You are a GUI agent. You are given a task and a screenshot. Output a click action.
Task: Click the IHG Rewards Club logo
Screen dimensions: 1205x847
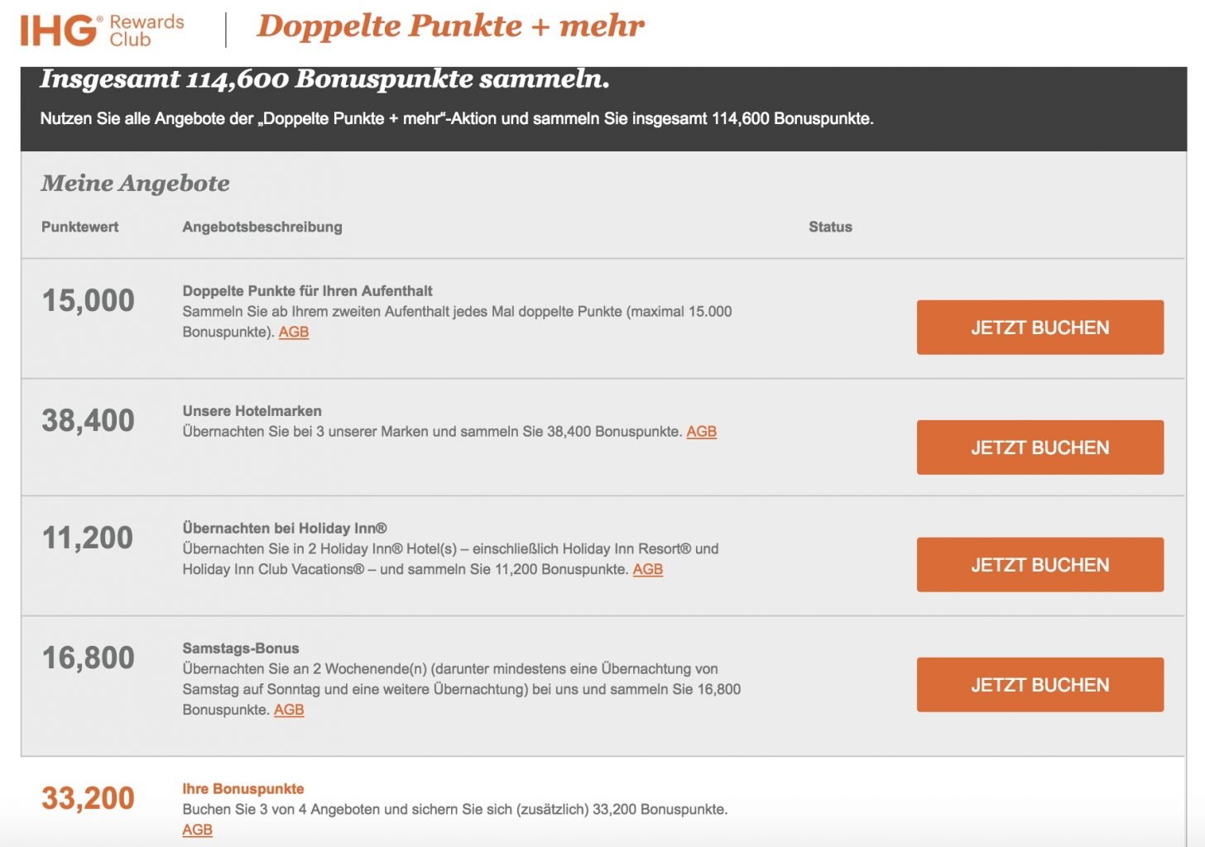[102, 31]
